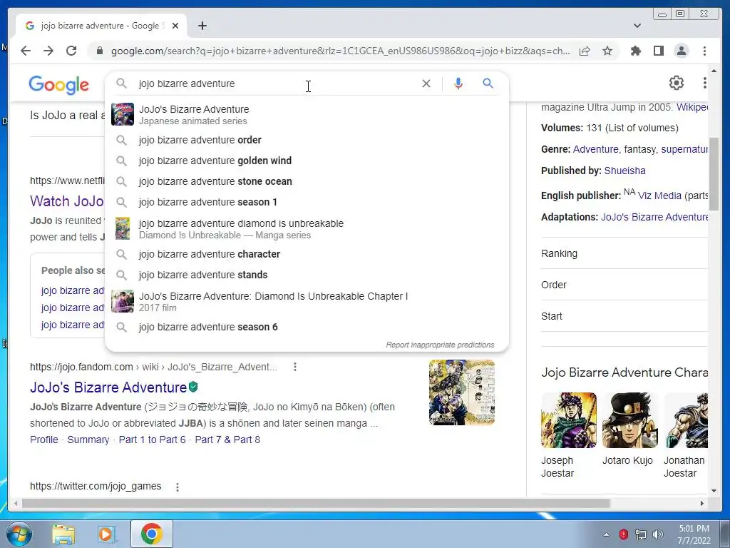Reload the page with the refresh icon
This screenshot has height=548, width=730.
[x=71, y=51]
